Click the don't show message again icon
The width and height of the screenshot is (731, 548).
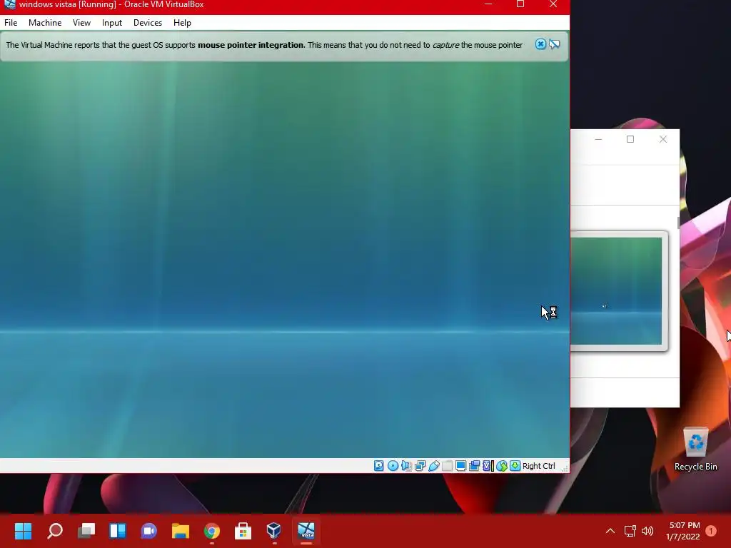click(554, 44)
